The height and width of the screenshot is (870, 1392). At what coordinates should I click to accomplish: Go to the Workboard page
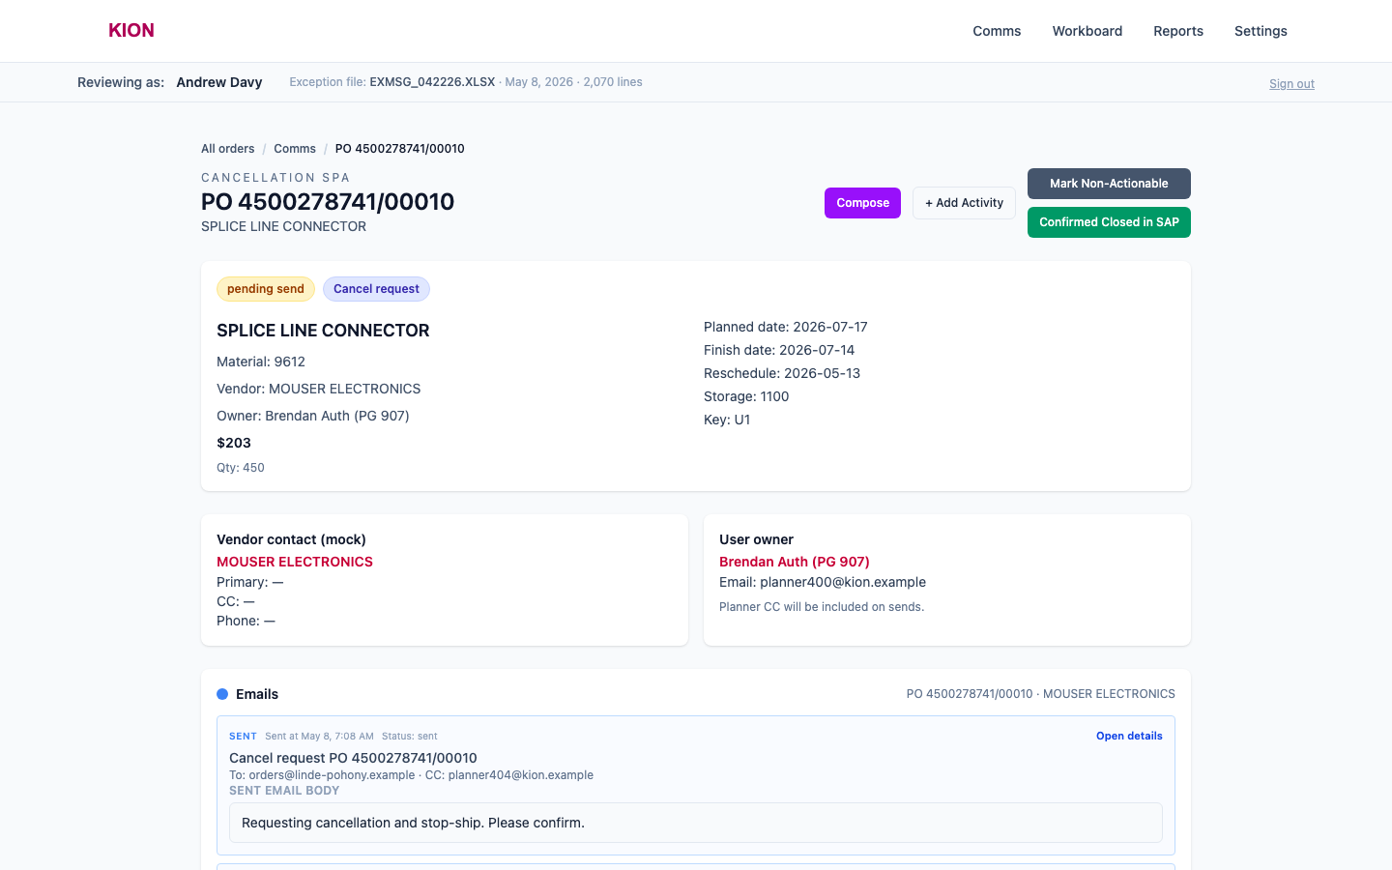click(1087, 31)
